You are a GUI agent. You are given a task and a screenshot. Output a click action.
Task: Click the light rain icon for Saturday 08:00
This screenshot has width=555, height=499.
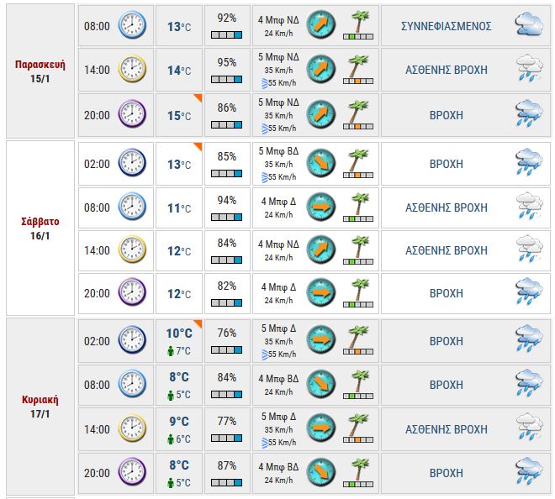[529, 206]
